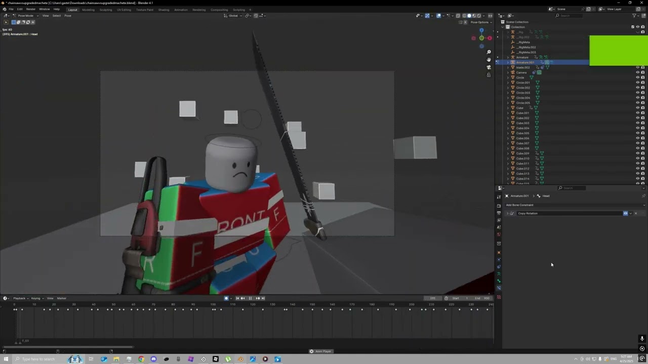
Task: Toggle Copy Rotation constraint visibility eye
Action: [625, 213]
